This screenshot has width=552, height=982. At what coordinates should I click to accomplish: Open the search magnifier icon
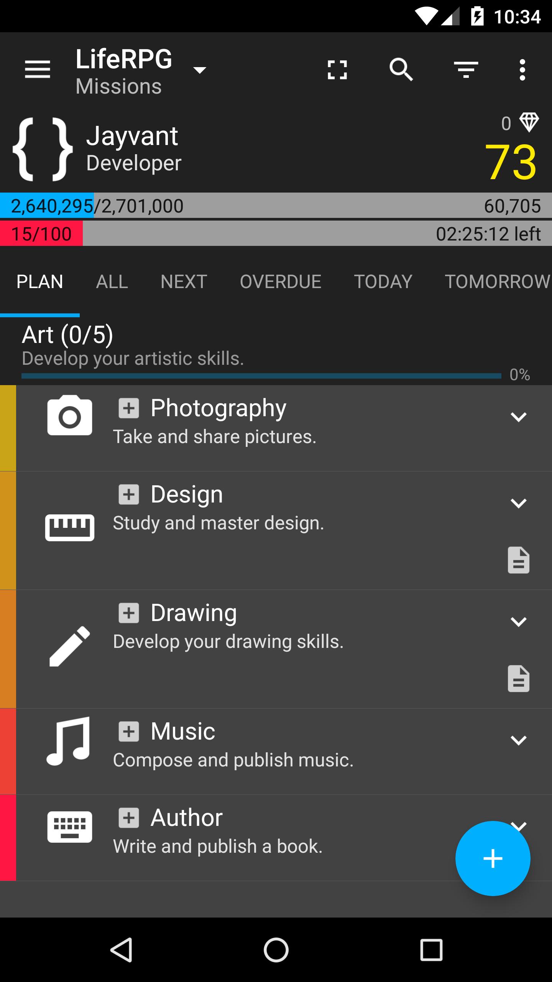(x=401, y=69)
